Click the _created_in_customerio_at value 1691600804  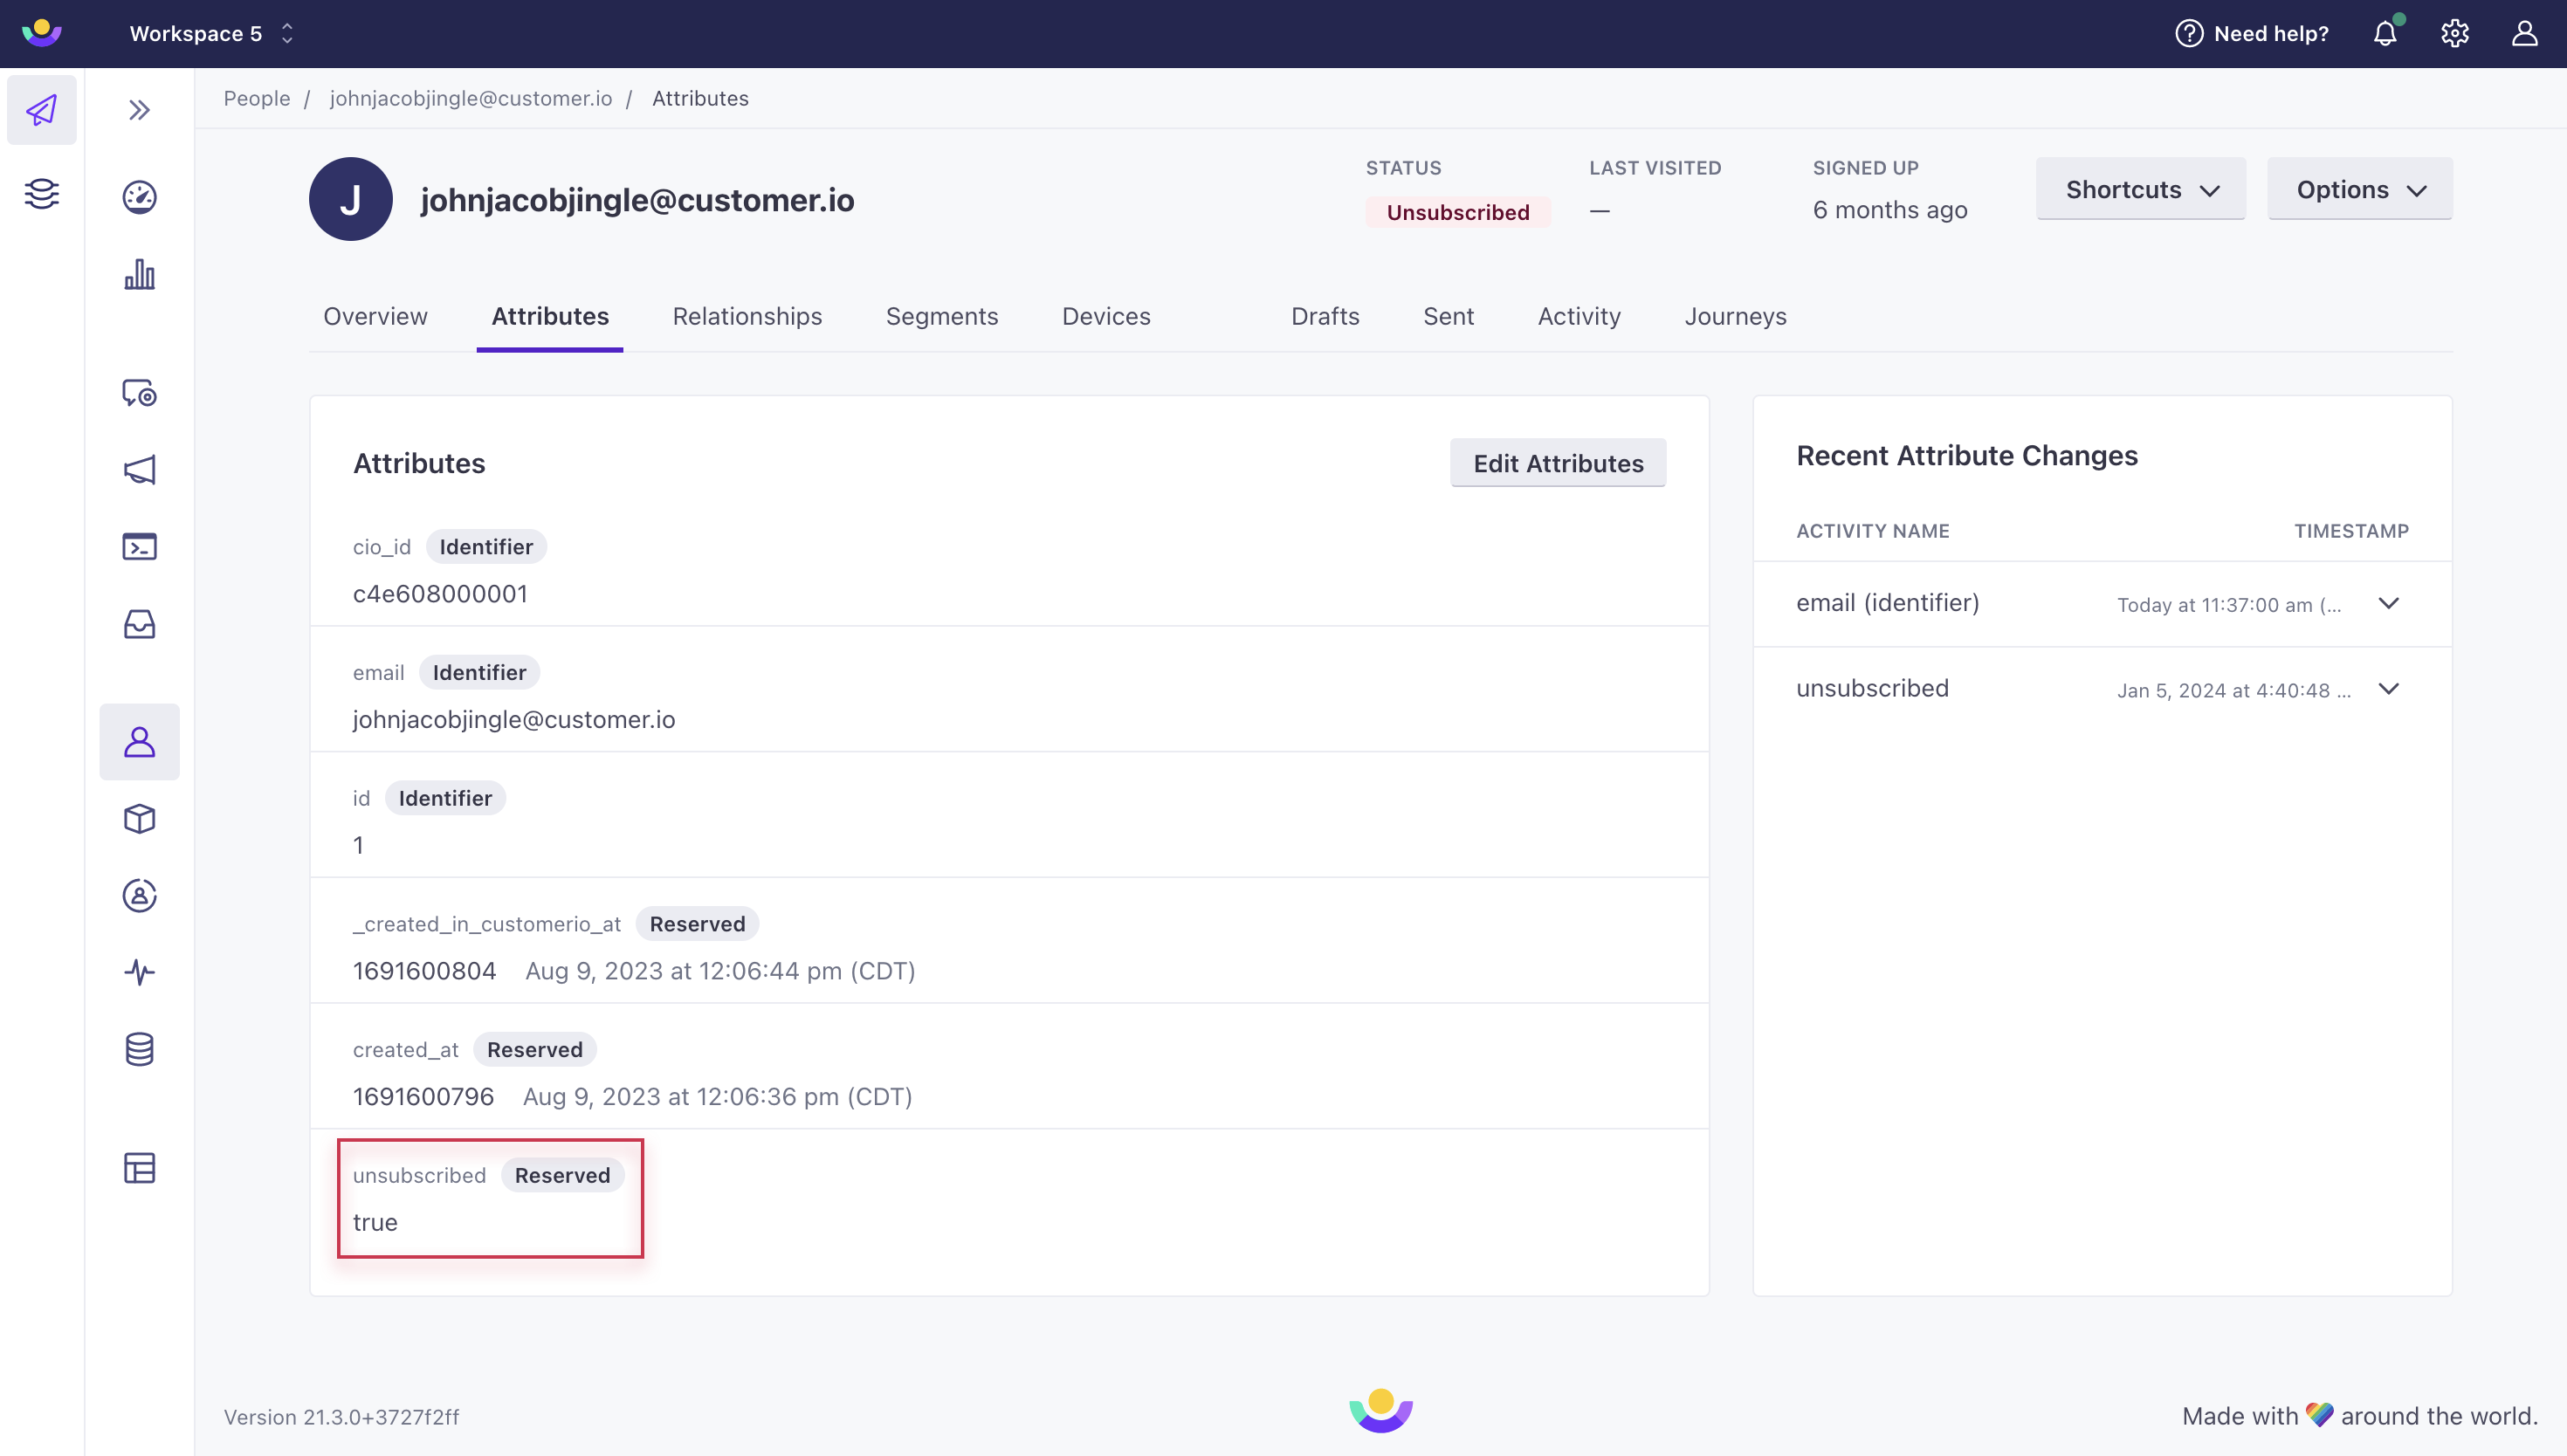[425, 970]
